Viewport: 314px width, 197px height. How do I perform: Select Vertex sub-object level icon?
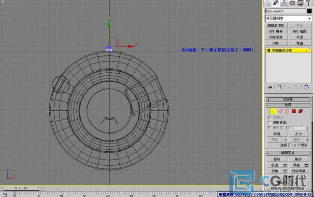click(273, 111)
